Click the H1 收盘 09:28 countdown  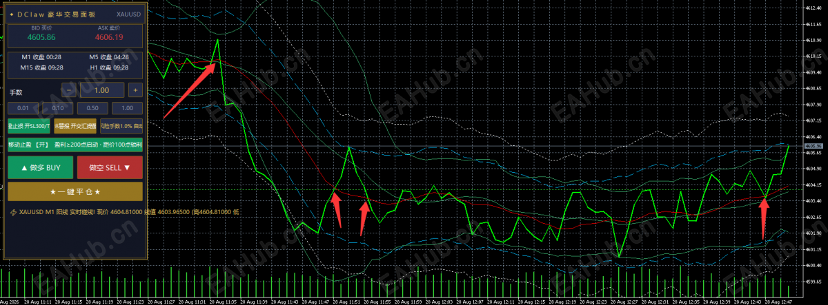pos(109,67)
